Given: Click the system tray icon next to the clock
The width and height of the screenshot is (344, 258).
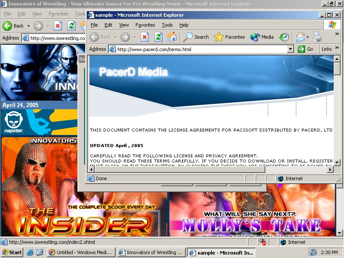Looking at the screenshot, I should pos(313,252).
